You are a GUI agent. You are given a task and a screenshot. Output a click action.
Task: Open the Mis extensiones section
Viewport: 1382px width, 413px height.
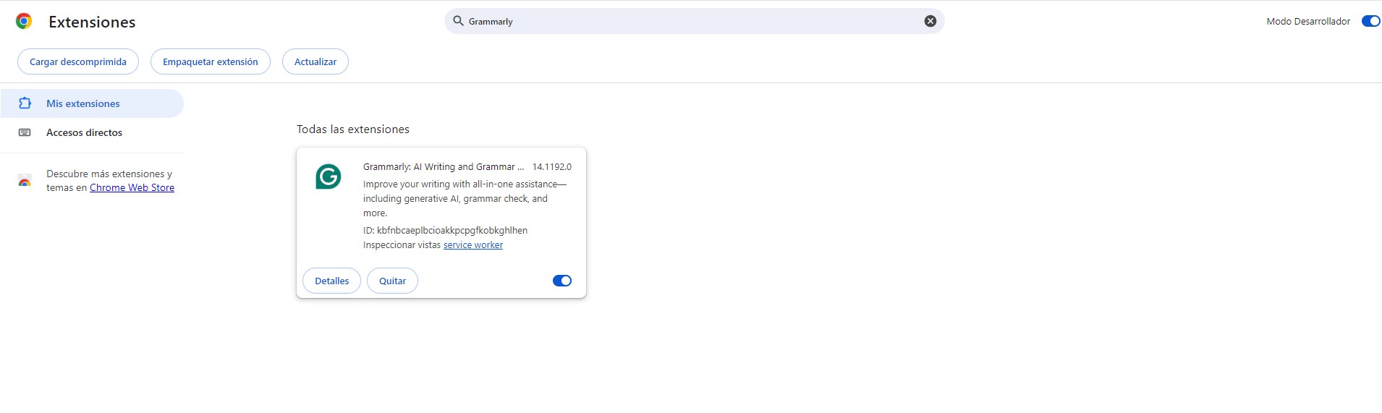[x=83, y=103]
